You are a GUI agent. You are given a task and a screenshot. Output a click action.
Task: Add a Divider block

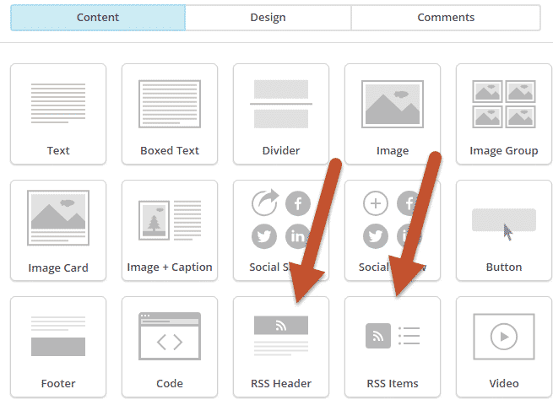coord(281,114)
